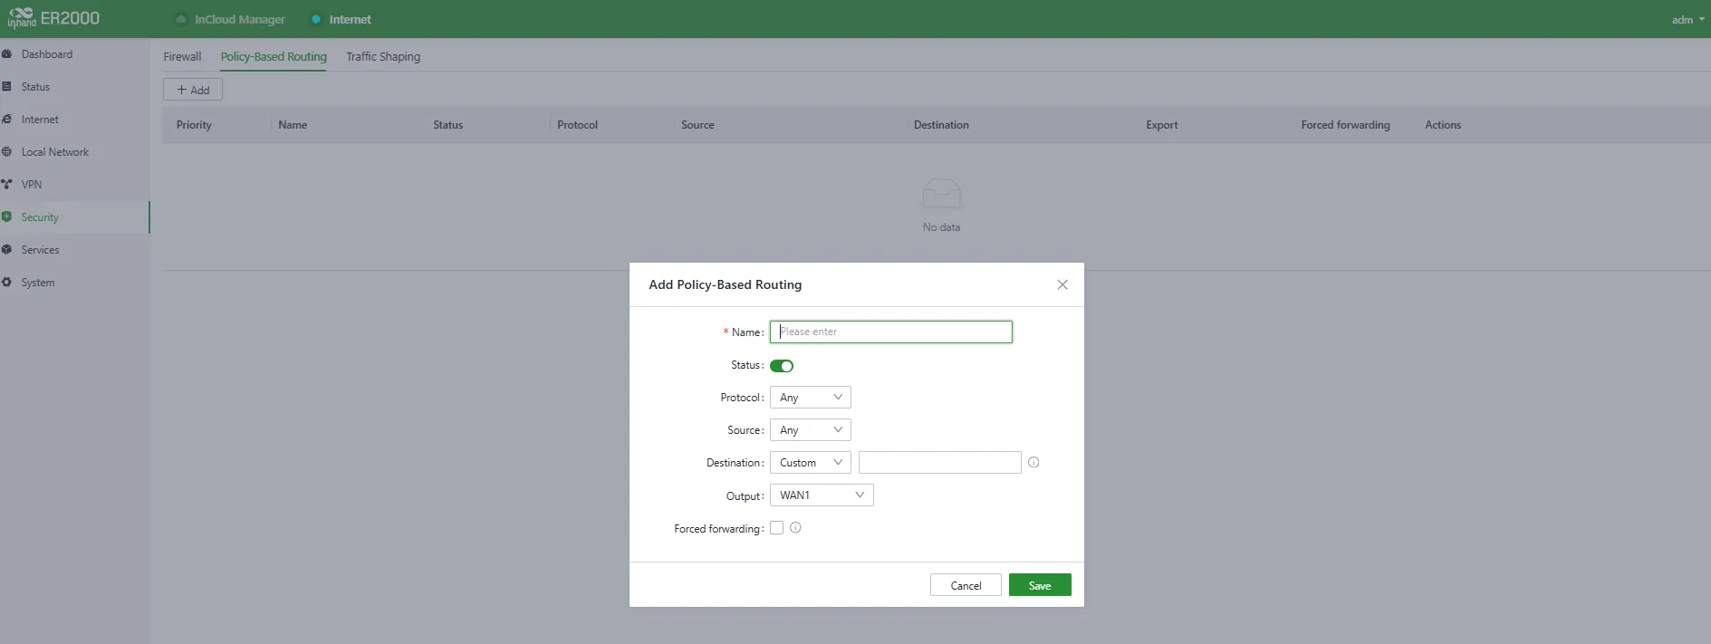This screenshot has height=644, width=1711.
Task: Click the Priority column header
Action: (194, 125)
